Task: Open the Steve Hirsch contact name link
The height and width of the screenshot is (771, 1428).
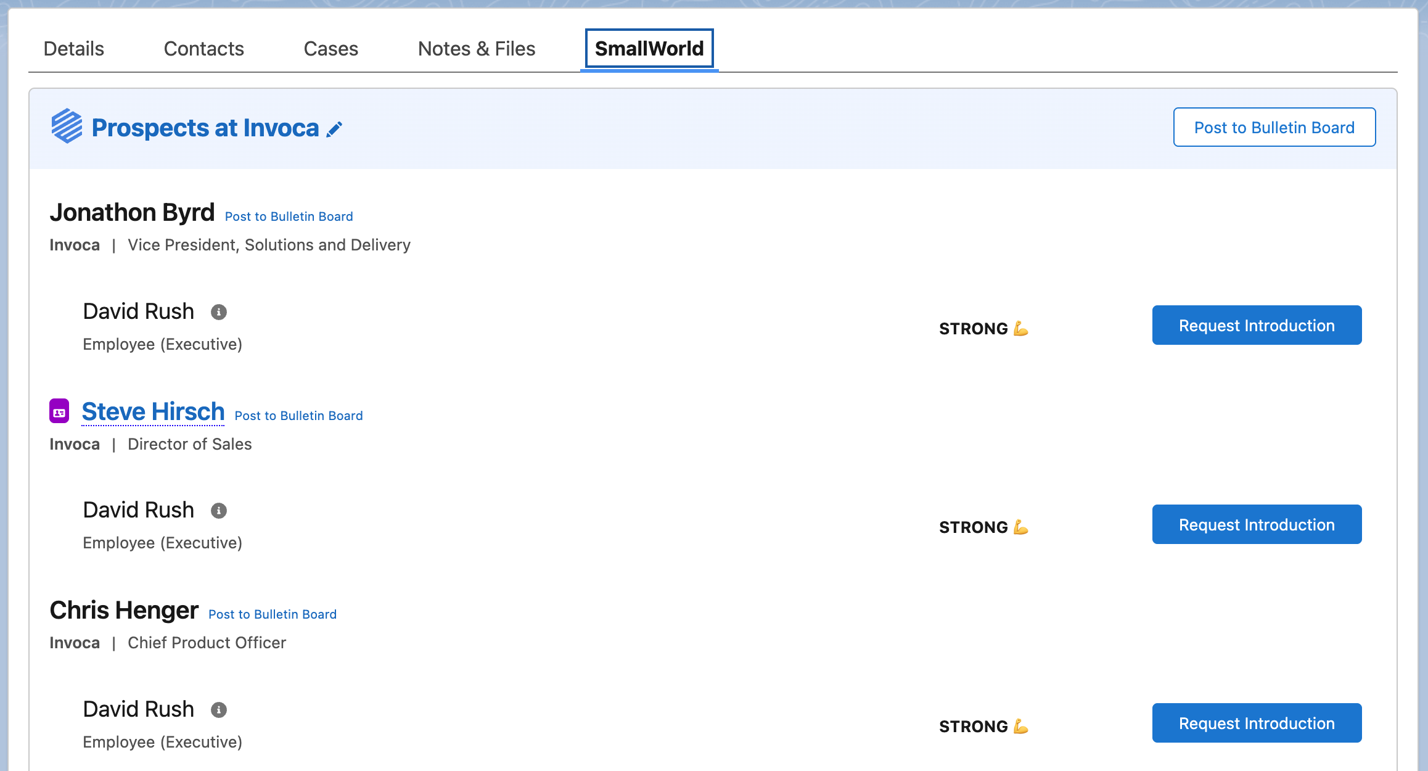Action: point(153,411)
